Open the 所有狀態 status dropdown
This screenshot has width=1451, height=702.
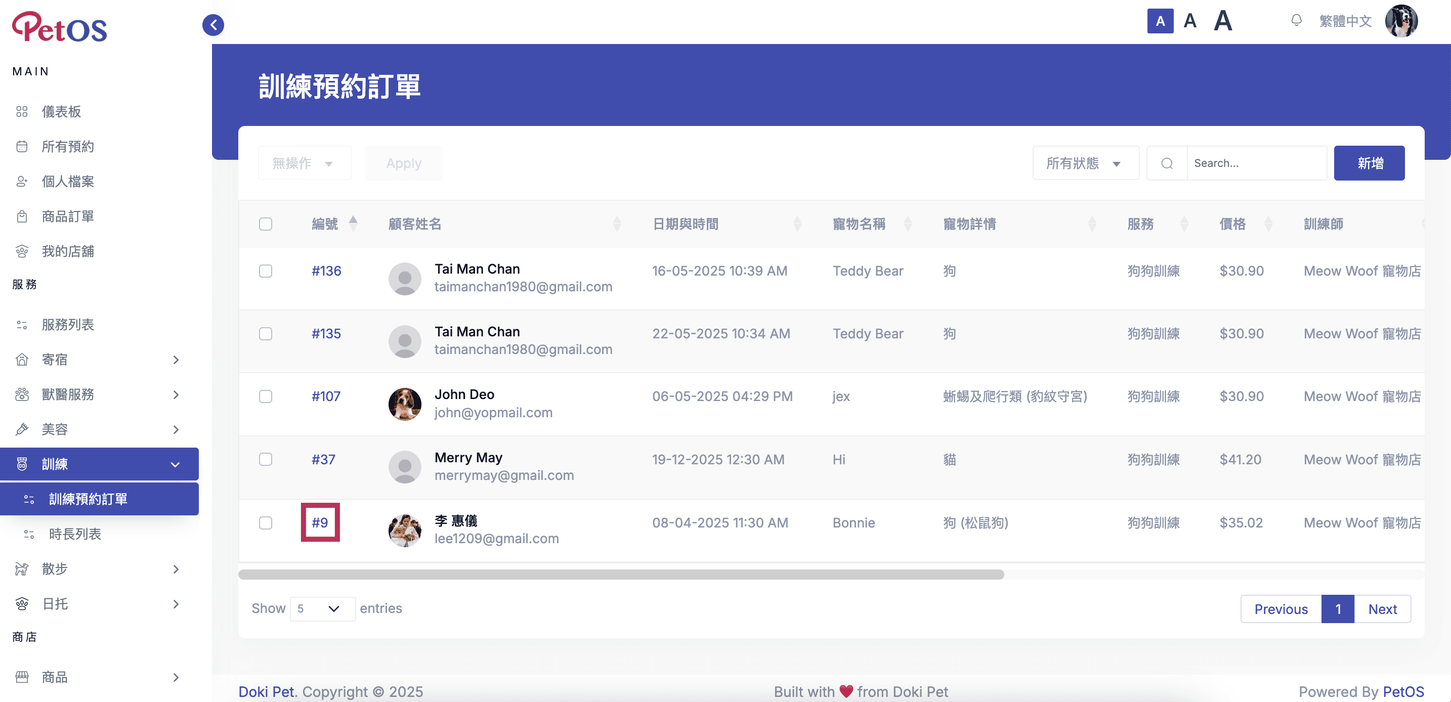[x=1085, y=163]
